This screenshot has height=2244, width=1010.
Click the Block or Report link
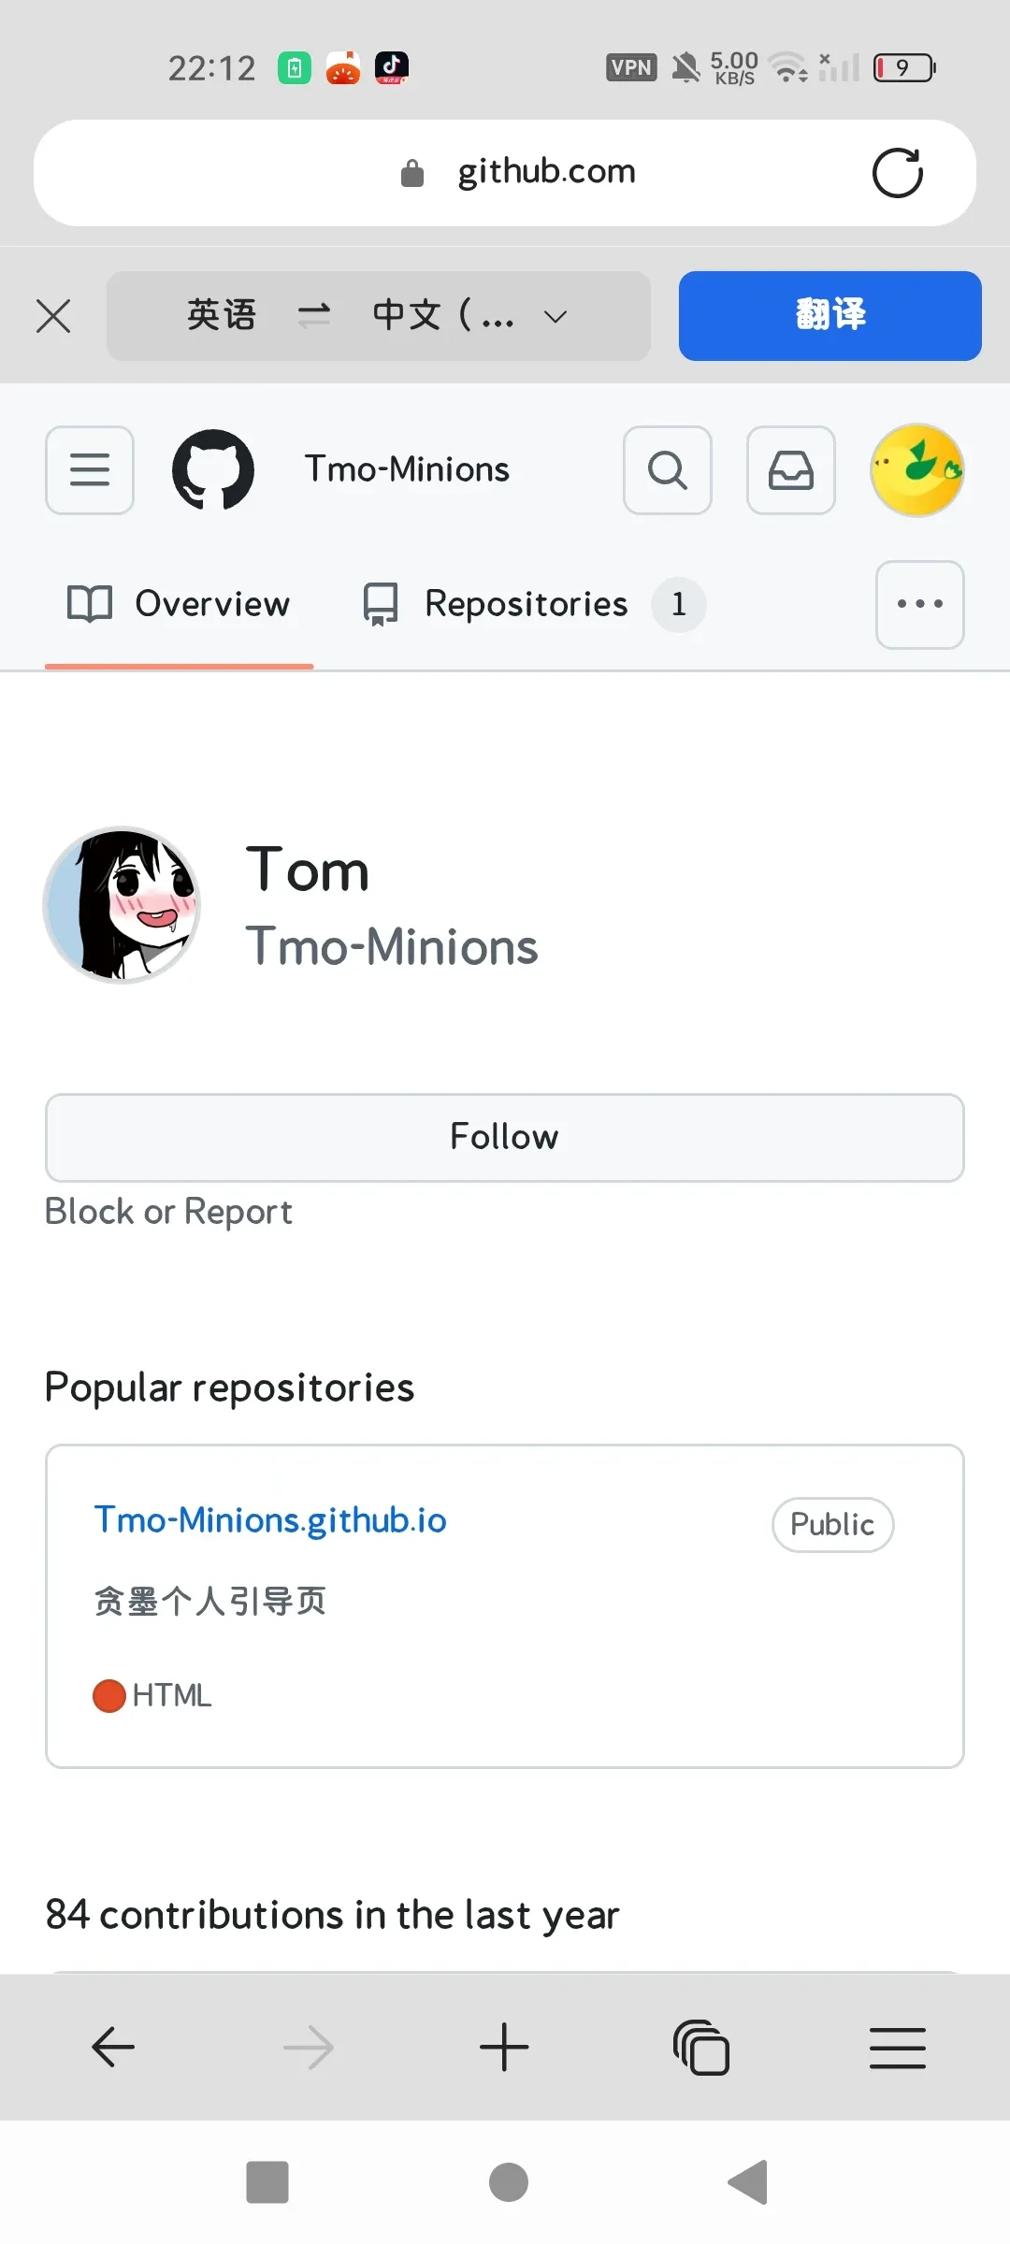[168, 1212]
